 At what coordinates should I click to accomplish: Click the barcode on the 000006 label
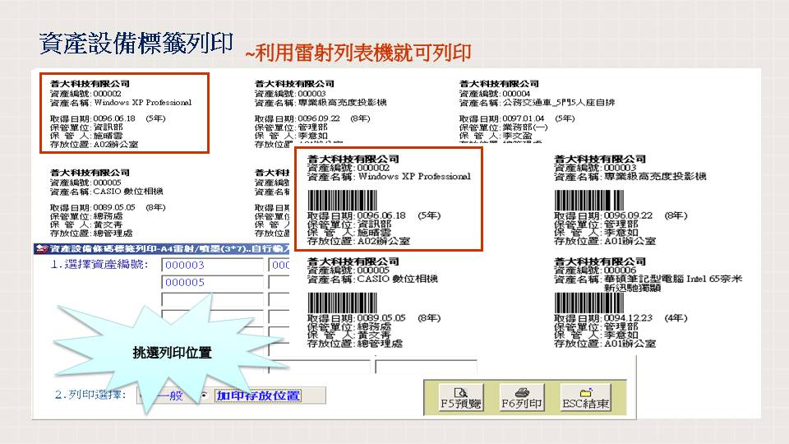(588, 303)
